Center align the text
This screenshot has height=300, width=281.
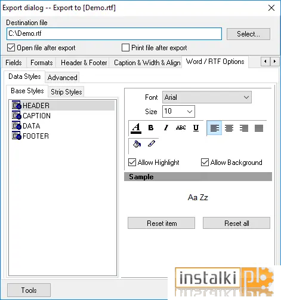(x=229, y=128)
